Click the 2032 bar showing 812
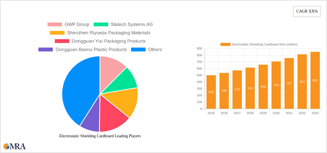The image size is (327, 153). tap(302, 82)
